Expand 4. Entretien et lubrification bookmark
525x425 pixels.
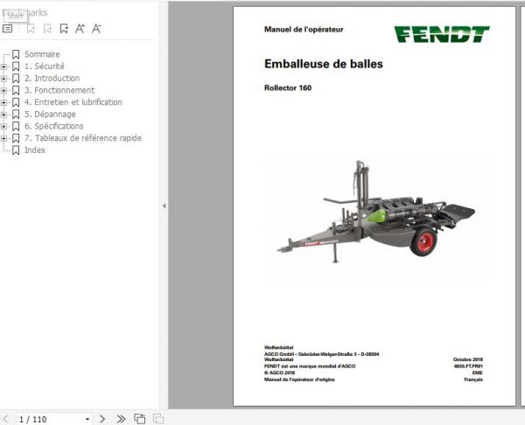point(3,102)
